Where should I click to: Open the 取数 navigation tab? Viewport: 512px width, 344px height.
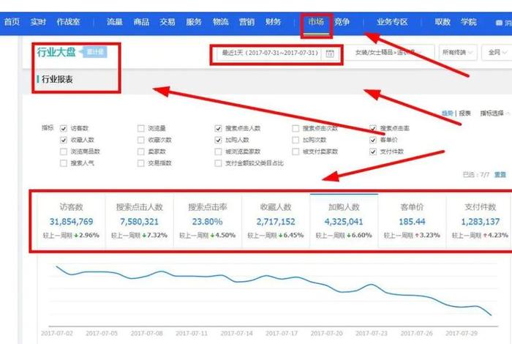443,22
